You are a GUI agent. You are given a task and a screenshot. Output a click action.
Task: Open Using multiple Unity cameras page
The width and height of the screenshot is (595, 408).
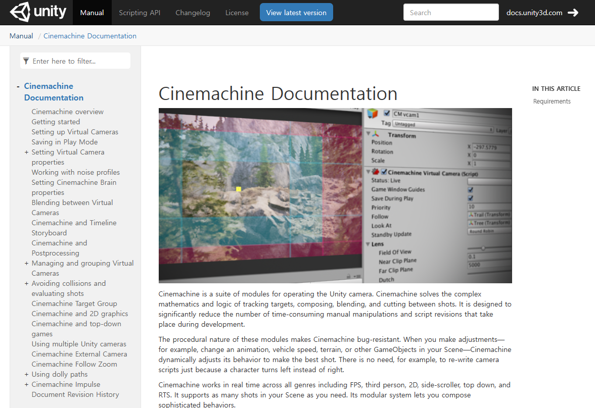point(79,344)
